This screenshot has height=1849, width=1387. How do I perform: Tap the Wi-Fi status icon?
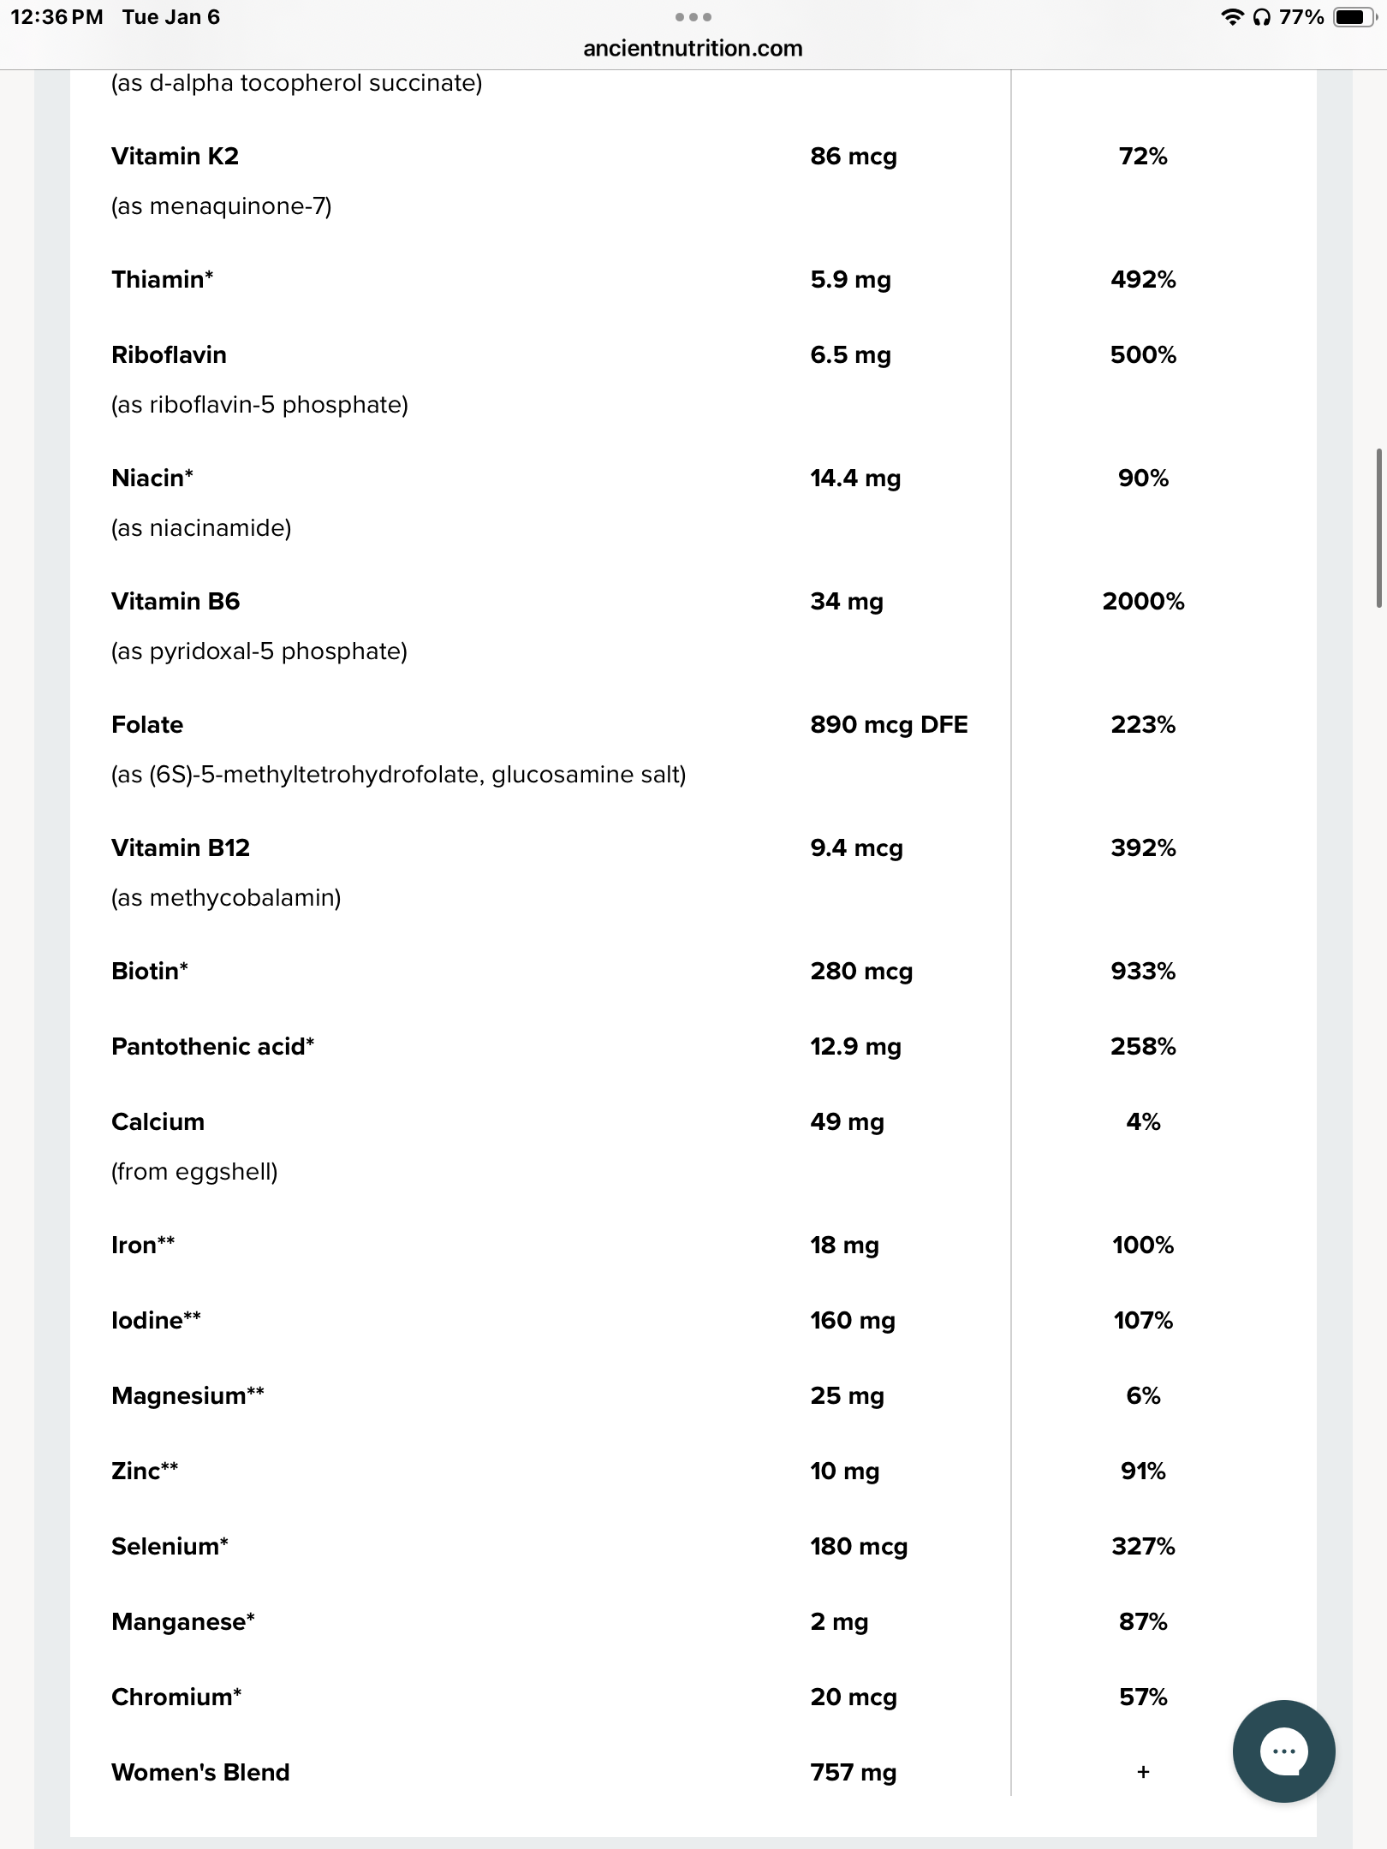pyautogui.click(x=1232, y=17)
